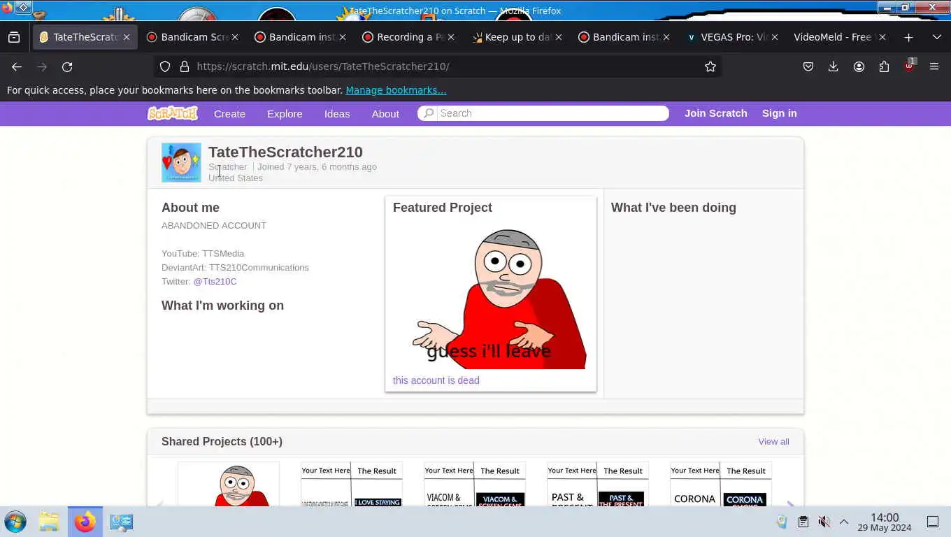This screenshot has height=537, width=951.
Task: Close the TateTheScratcher tab
Action: [127, 37]
